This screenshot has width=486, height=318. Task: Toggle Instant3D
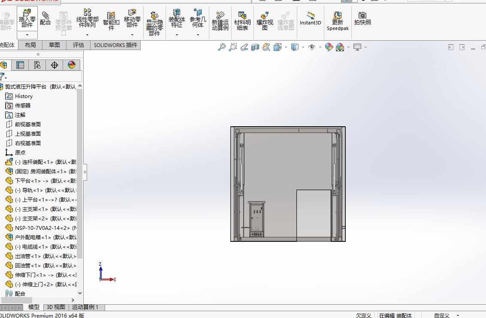(310, 18)
